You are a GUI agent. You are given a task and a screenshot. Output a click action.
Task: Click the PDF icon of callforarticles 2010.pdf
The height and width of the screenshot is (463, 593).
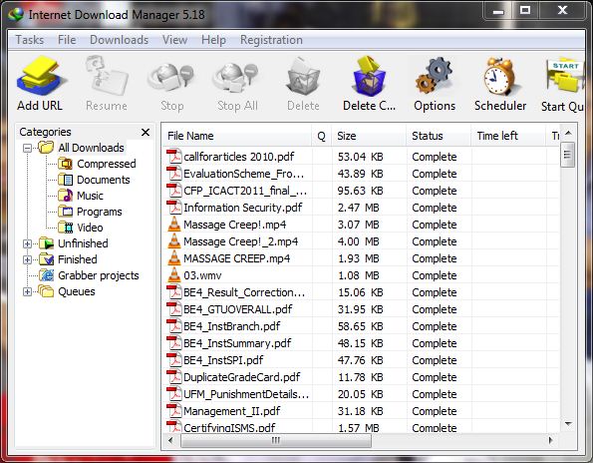click(174, 157)
